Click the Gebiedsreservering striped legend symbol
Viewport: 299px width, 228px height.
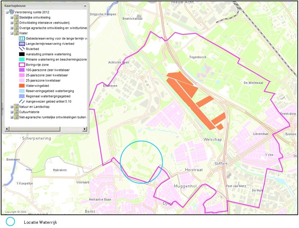click(x=21, y=38)
